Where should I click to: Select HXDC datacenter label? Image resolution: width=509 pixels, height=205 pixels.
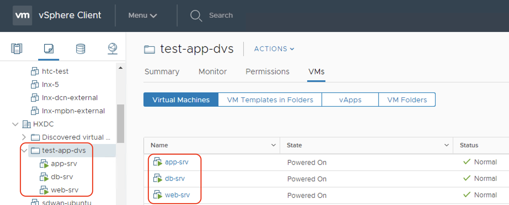coord(43,124)
